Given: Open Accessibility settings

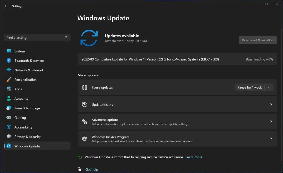Looking at the screenshot, I should pos(37,127).
